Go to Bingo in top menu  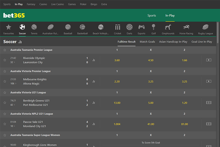(x=94, y=4)
